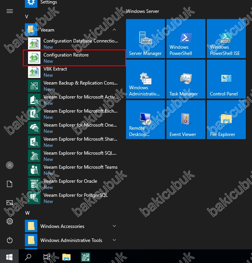Screen dimensions: 252x263
Task: Click the taskbar Search magnifier
Action: click(28, 257)
